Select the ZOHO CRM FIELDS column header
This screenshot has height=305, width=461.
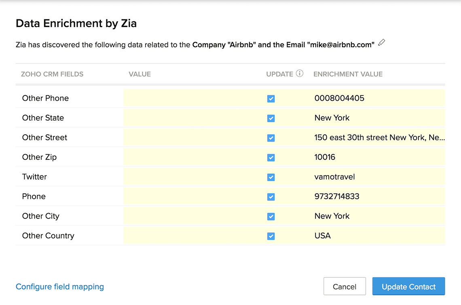click(52, 74)
